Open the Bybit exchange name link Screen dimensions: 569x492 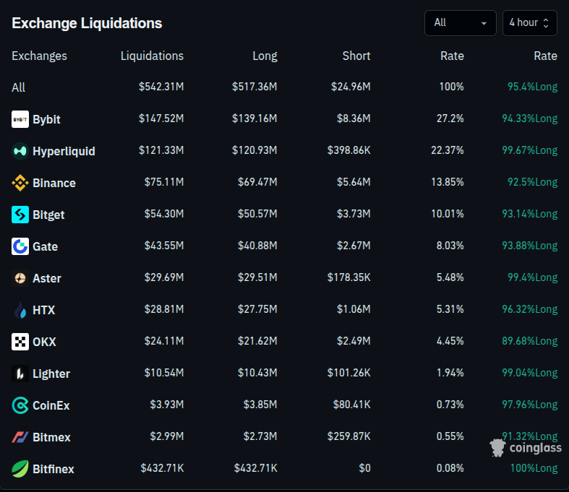click(46, 119)
